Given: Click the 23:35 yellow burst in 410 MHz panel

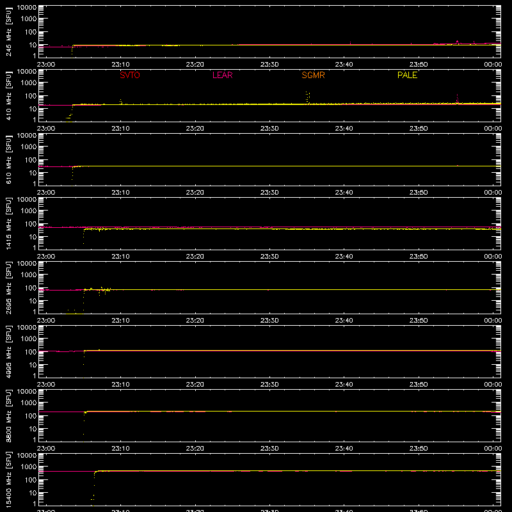Looking at the screenshot, I should (308, 97).
